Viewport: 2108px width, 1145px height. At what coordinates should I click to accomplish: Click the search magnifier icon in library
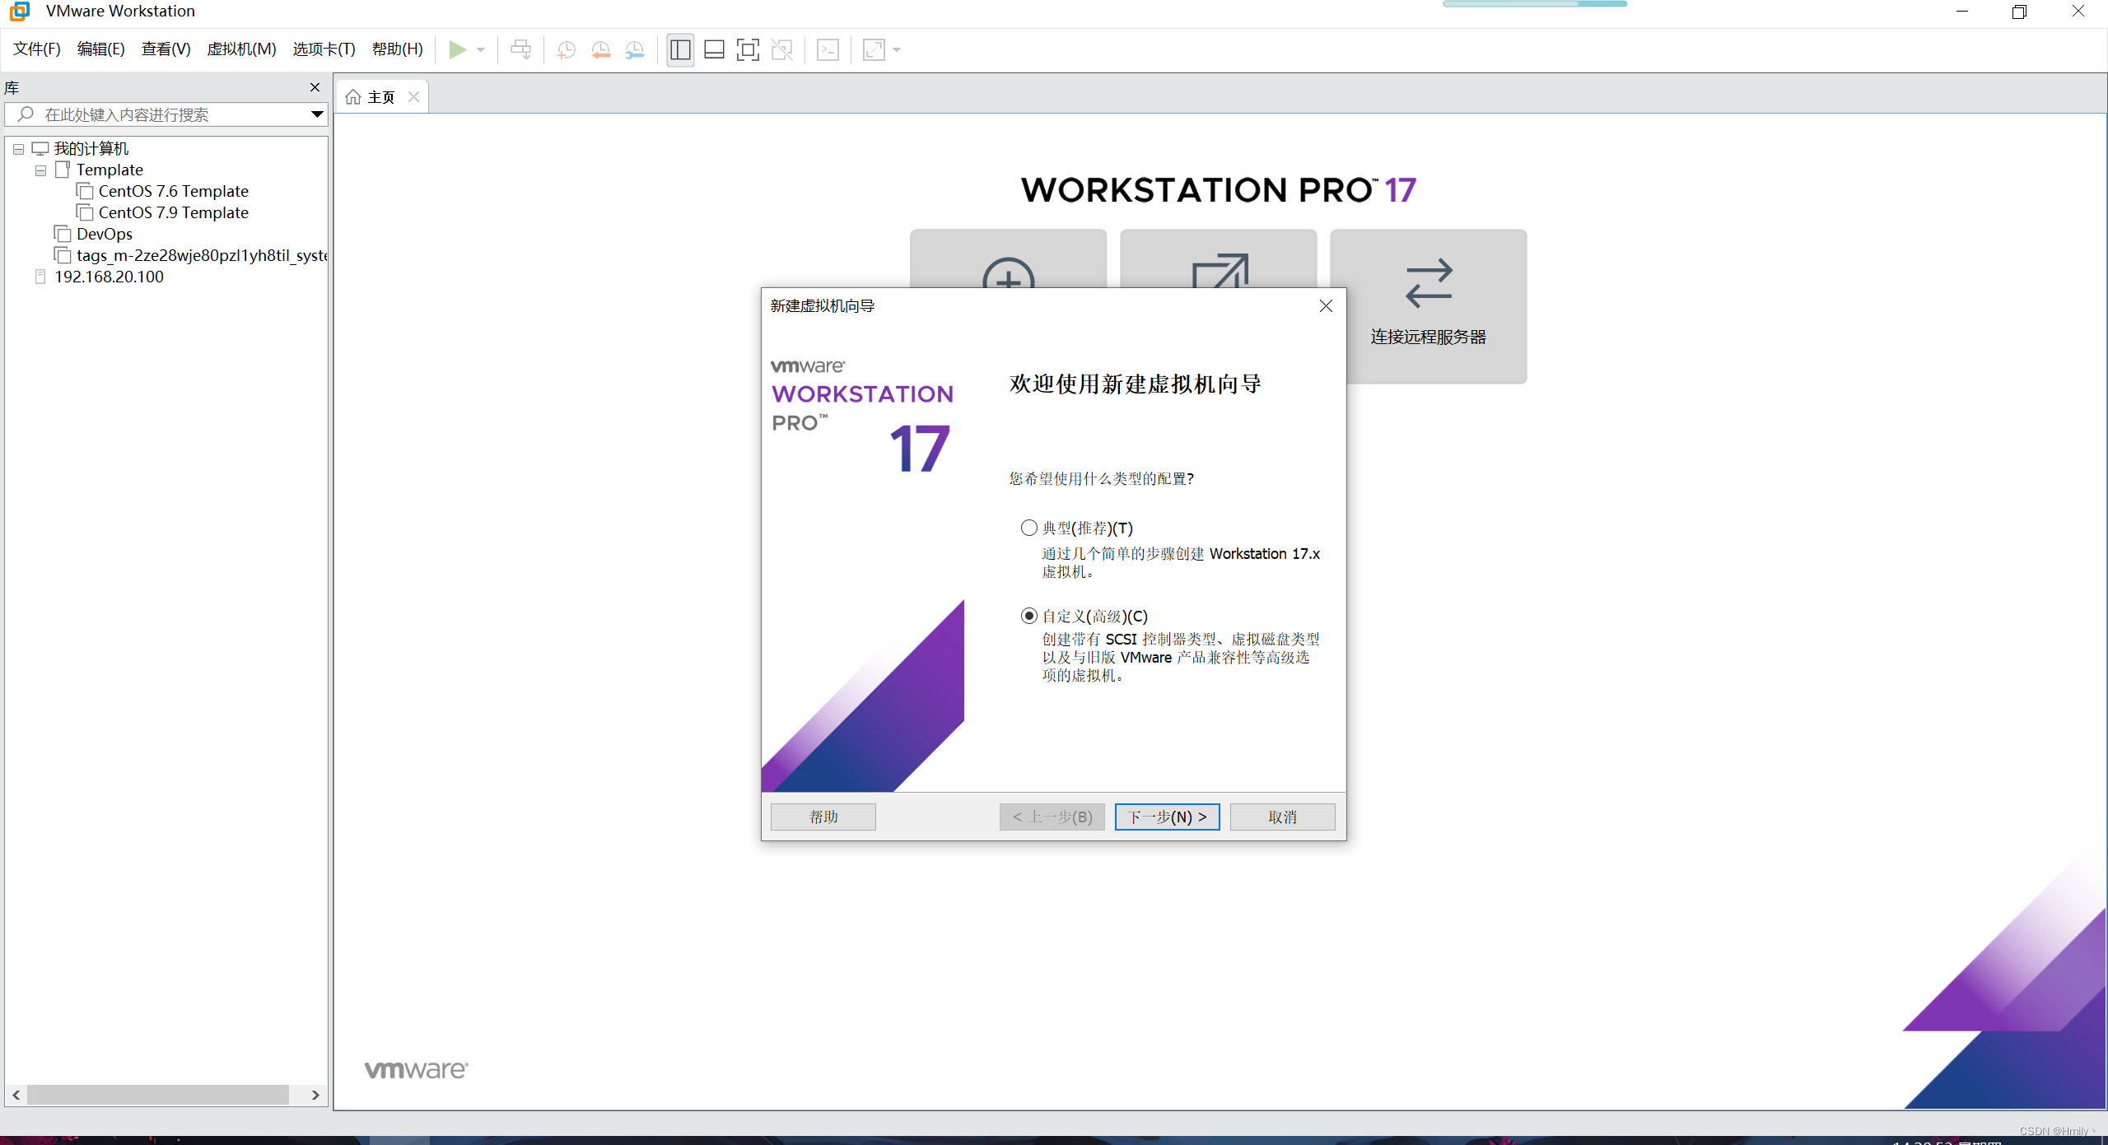click(26, 114)
